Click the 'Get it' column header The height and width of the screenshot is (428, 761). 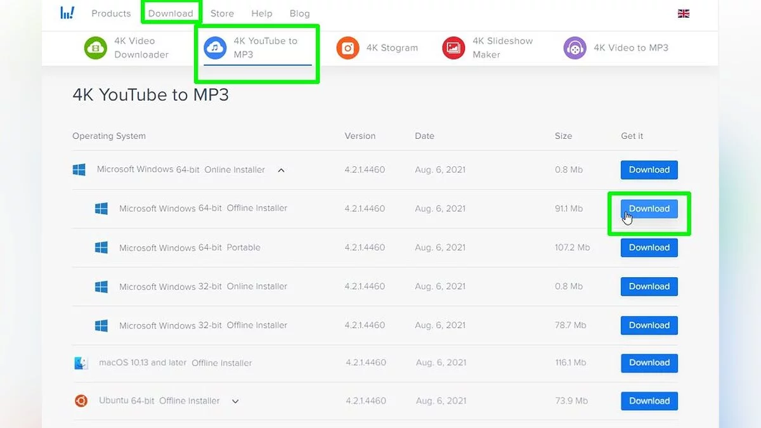[x=632, y=136]
